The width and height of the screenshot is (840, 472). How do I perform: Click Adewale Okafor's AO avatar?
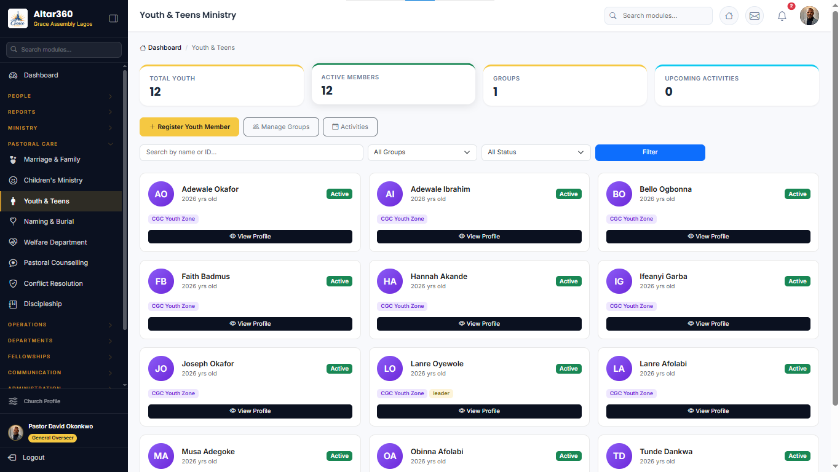pos(161,194)
